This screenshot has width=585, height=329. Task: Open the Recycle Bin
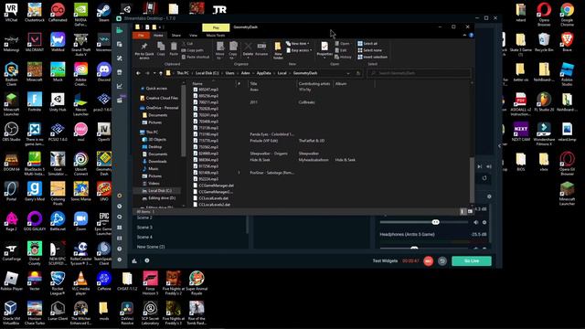click(544, 42)
